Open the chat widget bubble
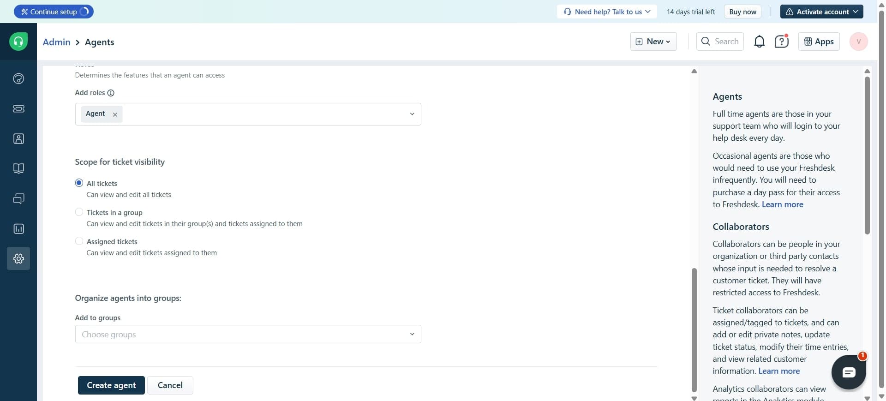 point(849,372)
